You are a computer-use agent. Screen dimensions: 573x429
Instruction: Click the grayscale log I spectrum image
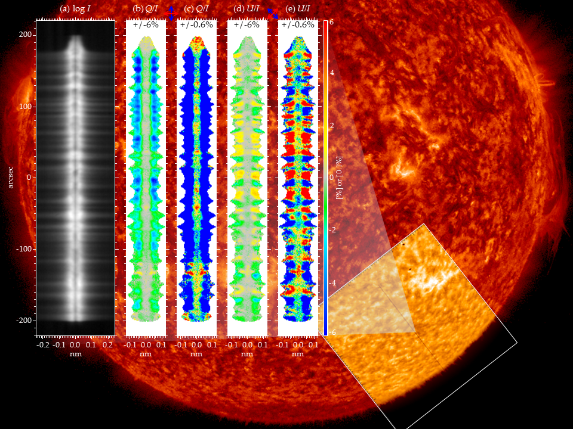coord(75,179)
